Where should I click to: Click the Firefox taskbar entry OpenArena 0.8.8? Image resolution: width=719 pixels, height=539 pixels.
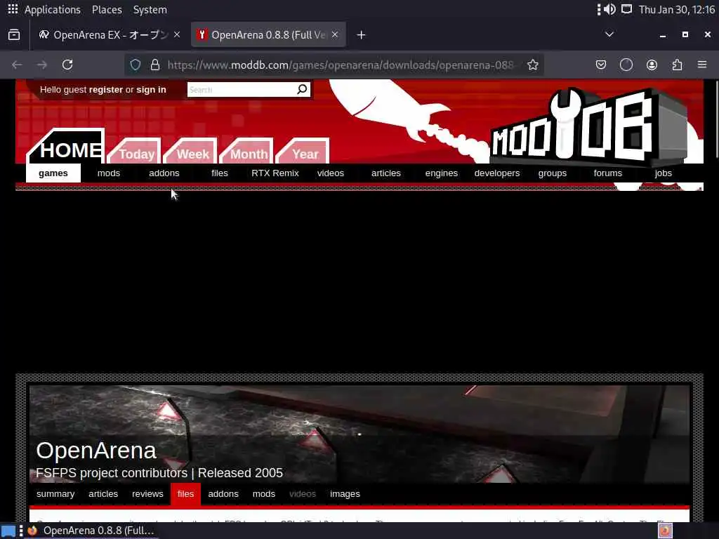coord(91,531)
